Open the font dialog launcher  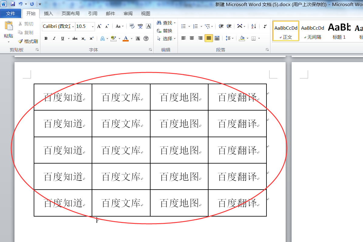(x=151, y=50)
